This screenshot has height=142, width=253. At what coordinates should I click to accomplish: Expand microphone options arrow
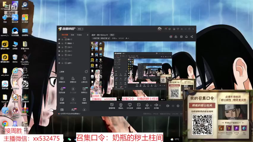151,105
